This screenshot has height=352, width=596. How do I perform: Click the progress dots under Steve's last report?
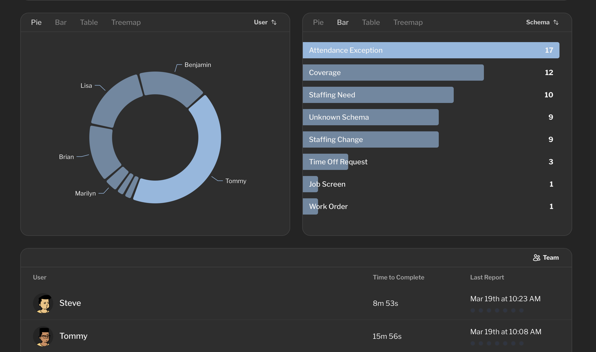[x=498, y=310]
